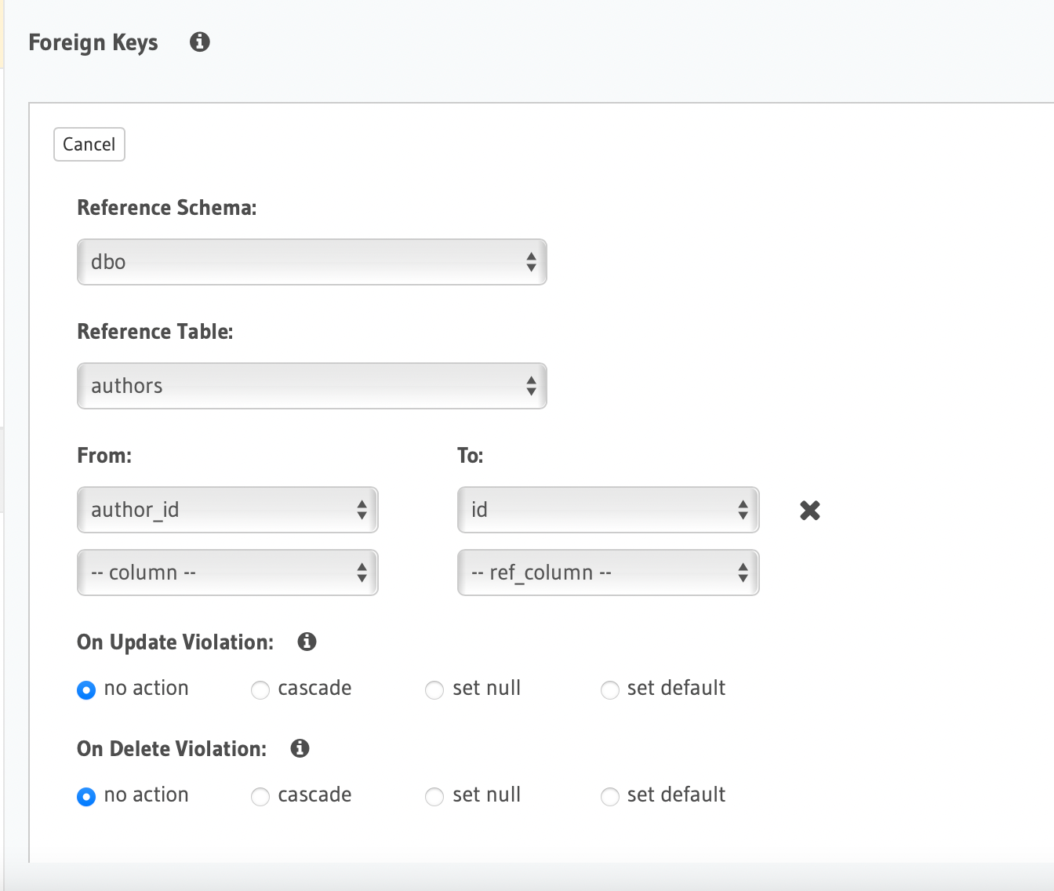Select set null for On Delete Violation
Screen dimensions: 1054x891
coord(434,797)
